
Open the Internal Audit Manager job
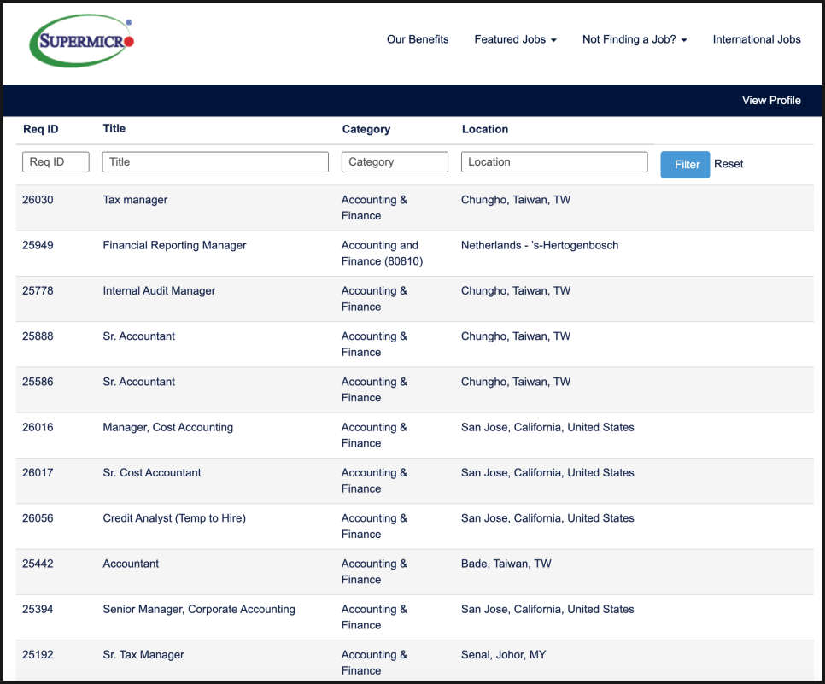[x=159, y=291]
